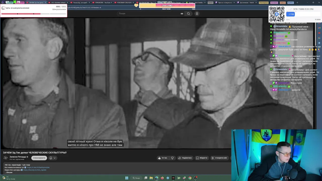Open Telegram from the taskbar
This screenshot has height=181, width=322.
168,178
